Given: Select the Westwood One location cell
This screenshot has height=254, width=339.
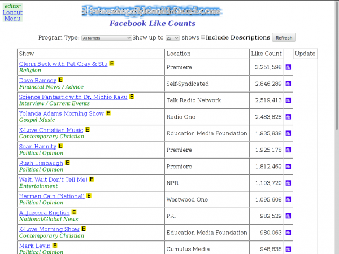Looking at the screenshot, I should (207, 199).
